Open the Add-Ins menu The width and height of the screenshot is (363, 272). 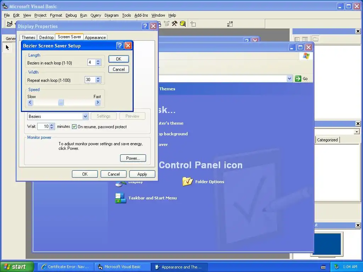pyautogui.click(x=141, y=15)
